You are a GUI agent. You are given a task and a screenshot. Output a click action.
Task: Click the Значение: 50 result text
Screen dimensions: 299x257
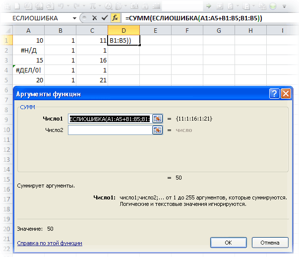click(x=35, y=229)
